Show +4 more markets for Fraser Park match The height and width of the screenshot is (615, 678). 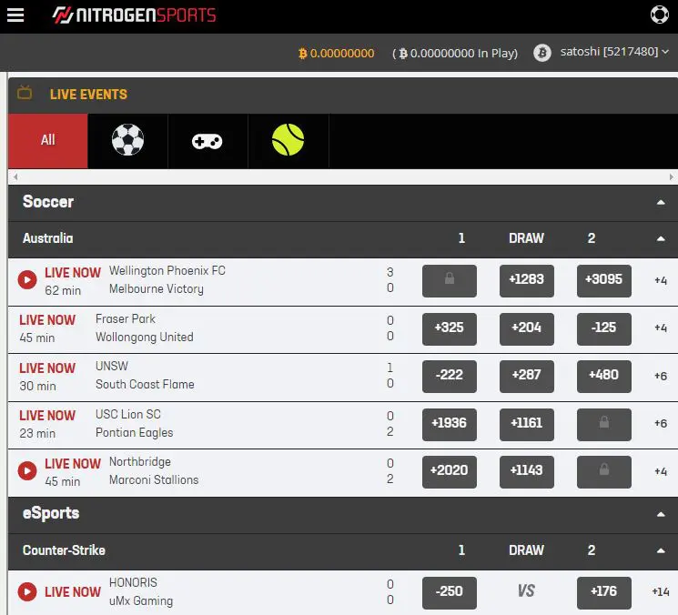661,328
